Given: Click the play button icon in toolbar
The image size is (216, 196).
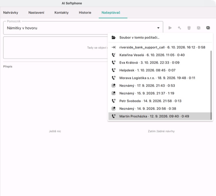Looking at the screenshot, I should [x=170, y=28].
